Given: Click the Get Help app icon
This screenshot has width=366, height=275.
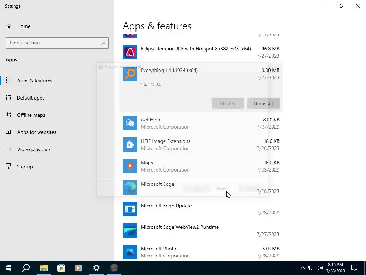Looking at the screenshot, I should (x=130, y=123).
